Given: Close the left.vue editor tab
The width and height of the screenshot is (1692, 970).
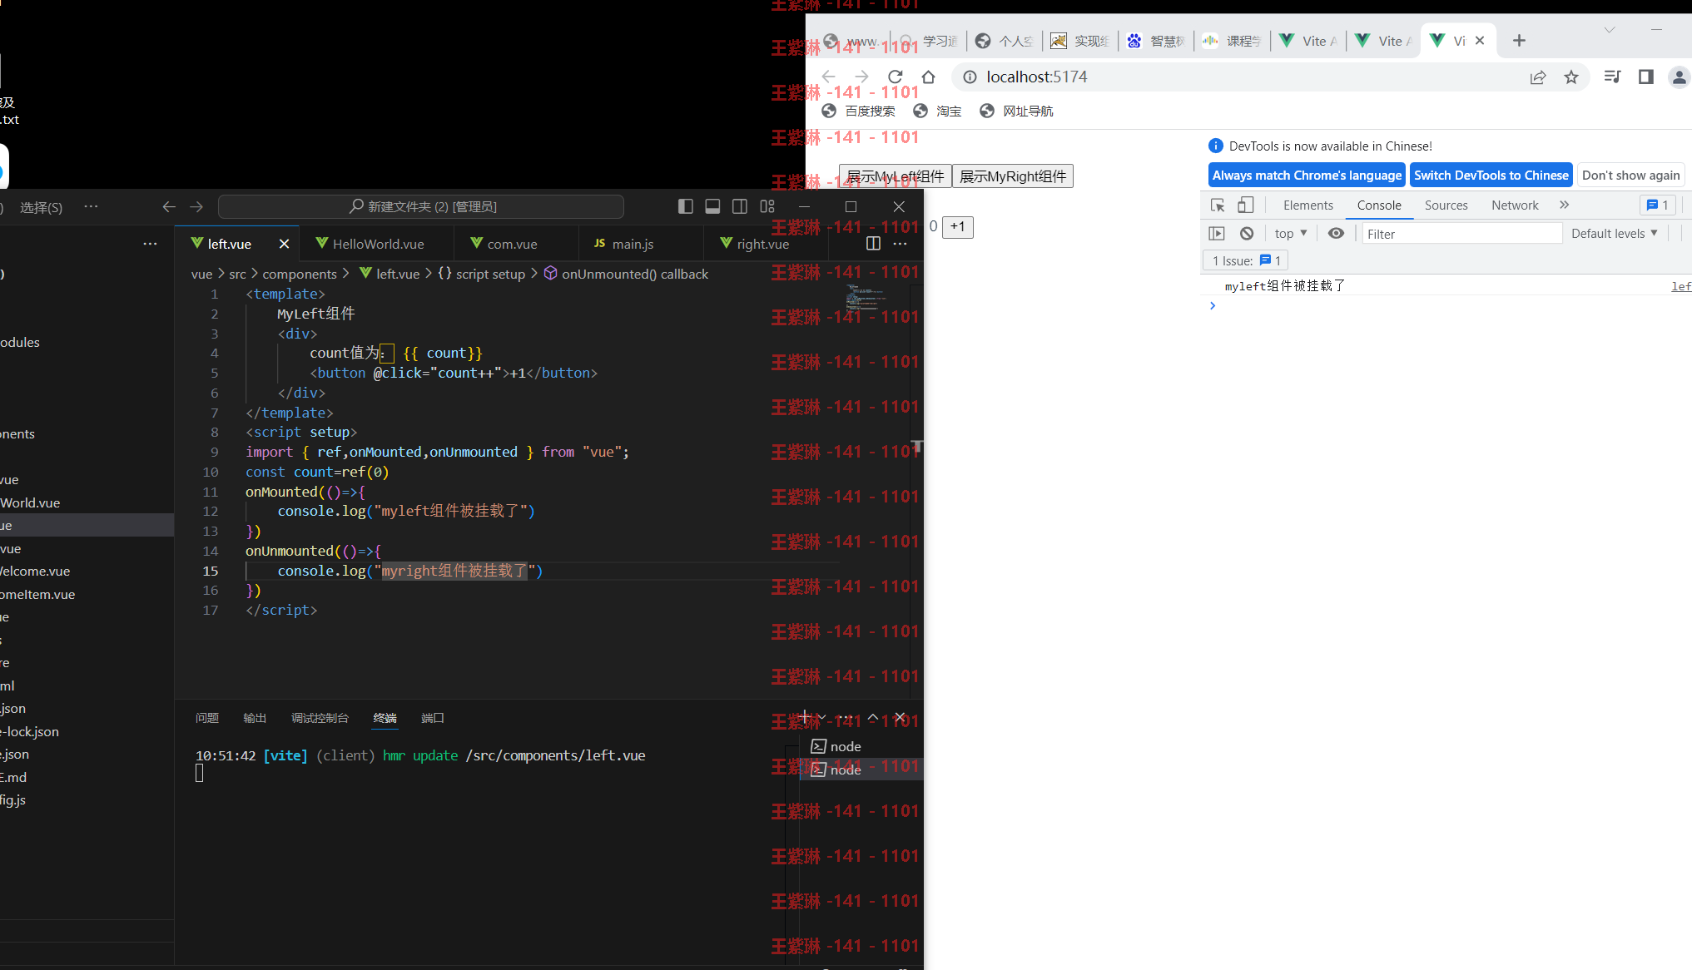Looking at the screenshot, I should click(284, 244).
